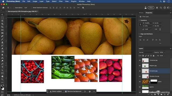
Task: Select the Rectangle shape tool
Action: [2, 73]
